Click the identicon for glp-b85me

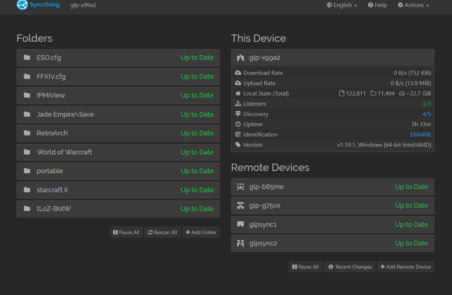pyautogui.click(x=240, y=187)
